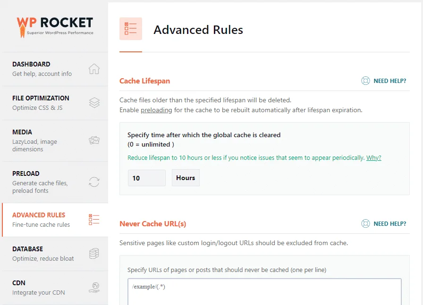The height and width of the screenshot is (305, 423).
Task: Follow the preloading link
Action: [x=156, y=110]
